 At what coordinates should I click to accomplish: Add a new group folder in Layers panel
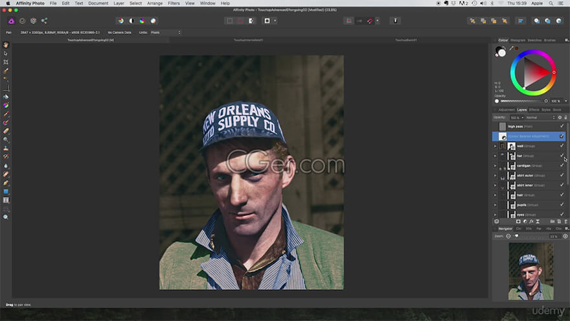click(552, 222)
